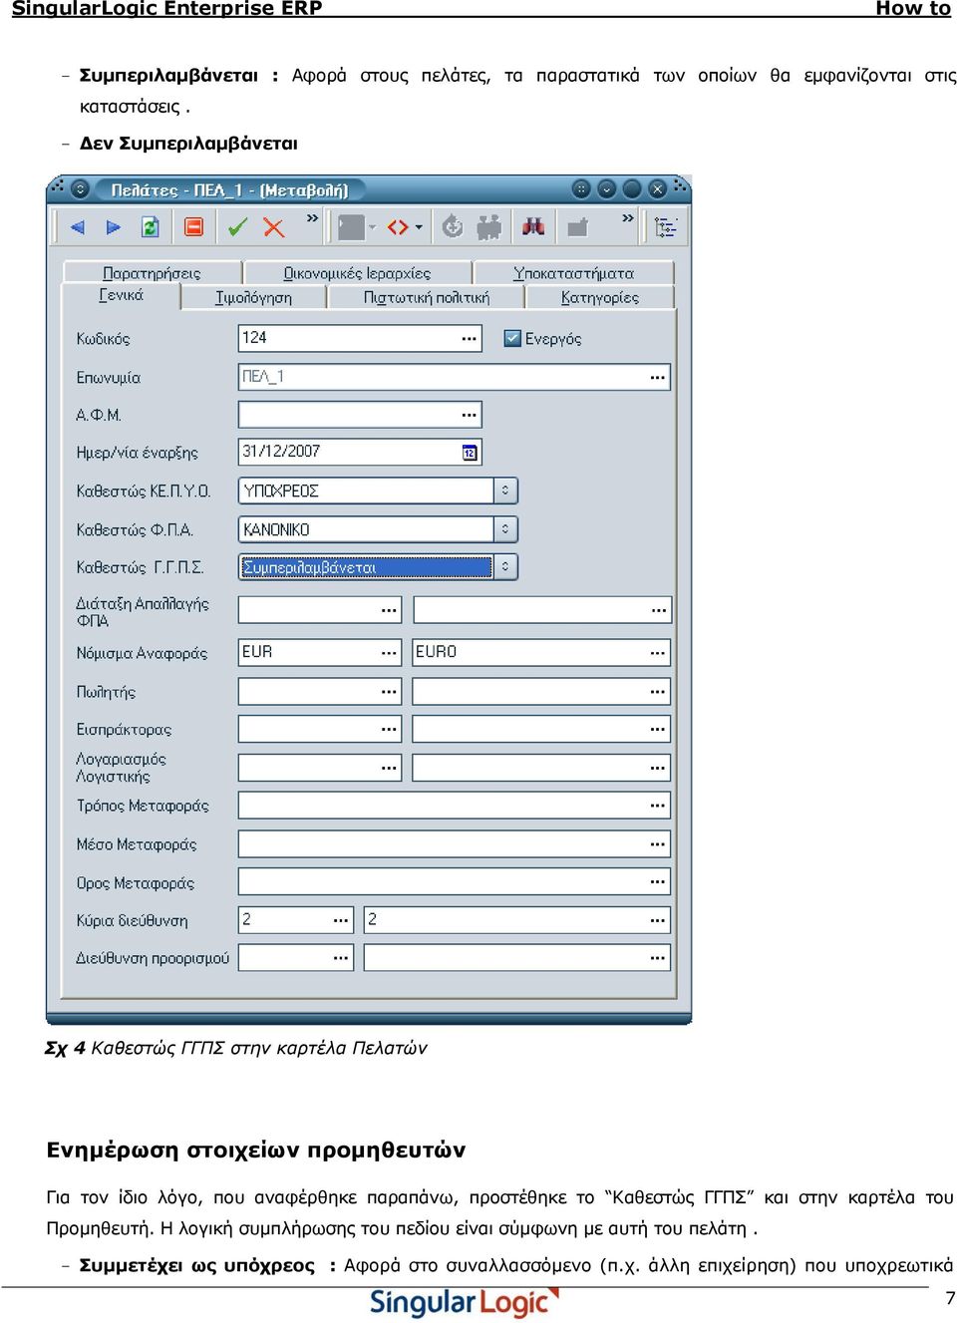Open currency lookup in EUR field

389,652
